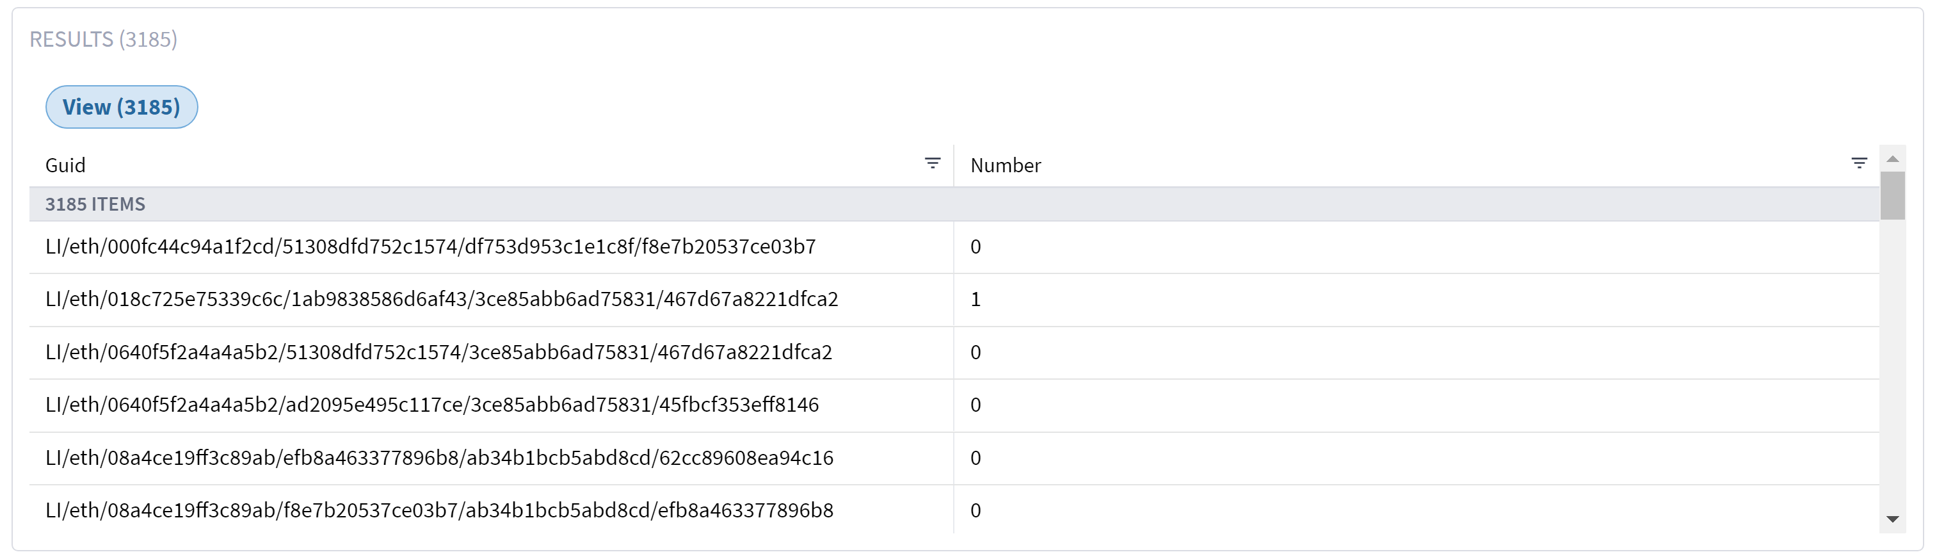
Task: Select Guid LI/eth/0640f5f2a4a4a5b2/51308dfd752c1574 row
Action: click(x=438, y=352)
